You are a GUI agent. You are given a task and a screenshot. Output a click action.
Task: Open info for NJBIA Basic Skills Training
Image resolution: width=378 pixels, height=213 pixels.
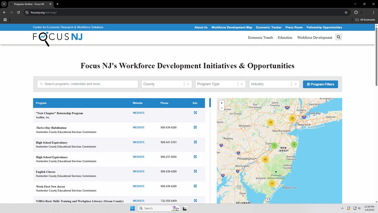pyautogui.click(x=195, y=201)
